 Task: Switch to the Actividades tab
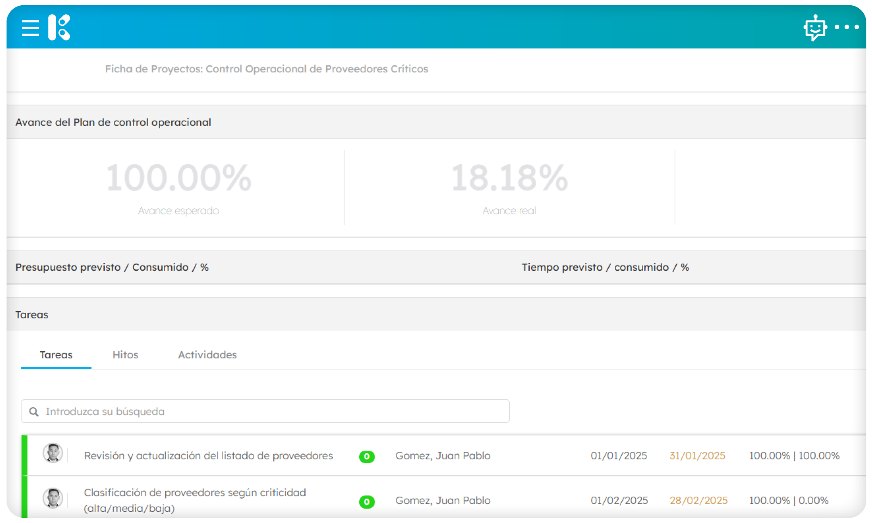click(x=208, y=355)
